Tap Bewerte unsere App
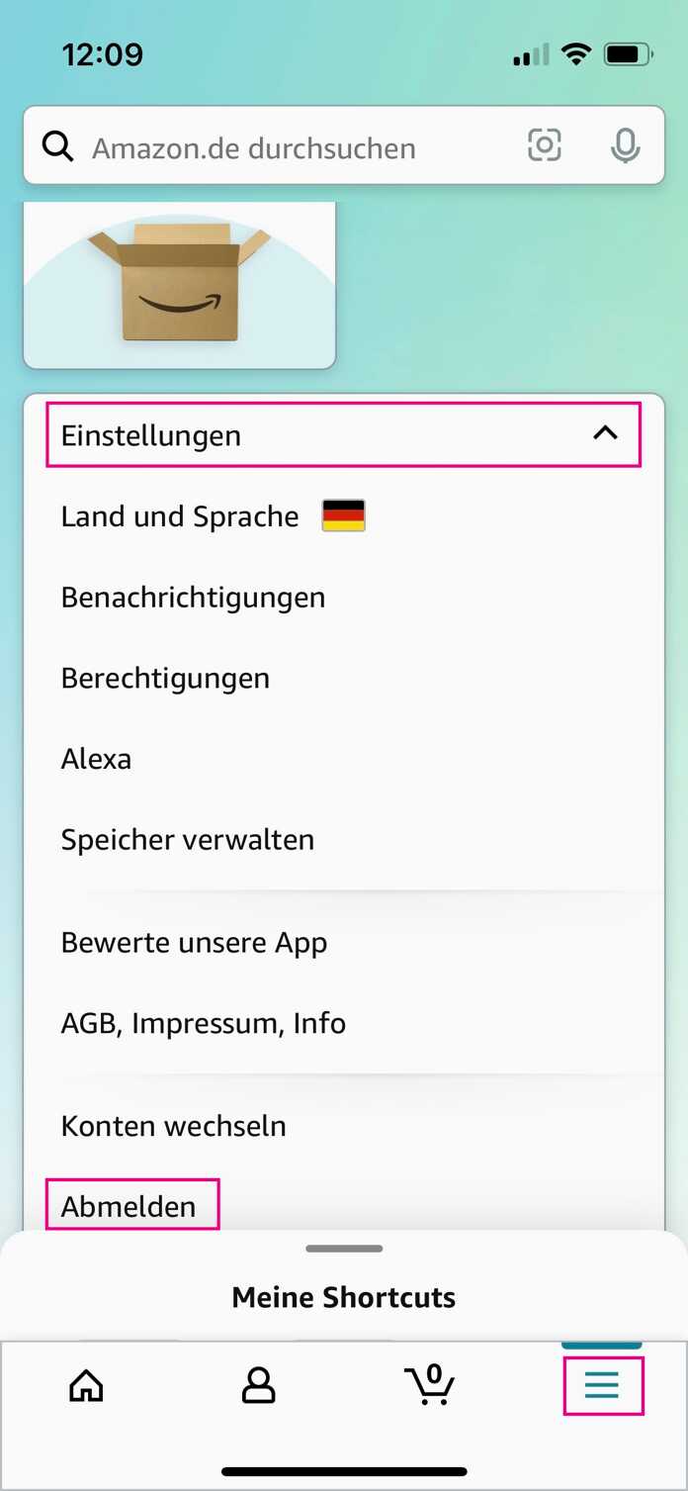The image size is (688, 1491). (x=194, y=943)
